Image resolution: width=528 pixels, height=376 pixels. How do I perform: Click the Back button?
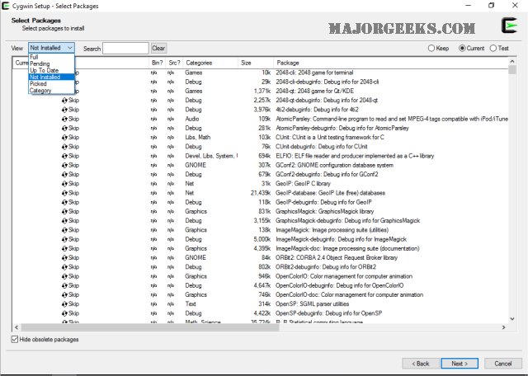(x=421, y=364)
